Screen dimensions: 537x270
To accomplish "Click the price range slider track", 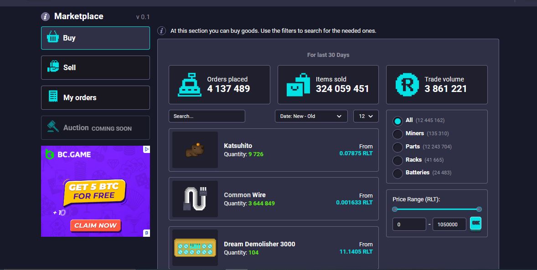I will click(437, 209).
